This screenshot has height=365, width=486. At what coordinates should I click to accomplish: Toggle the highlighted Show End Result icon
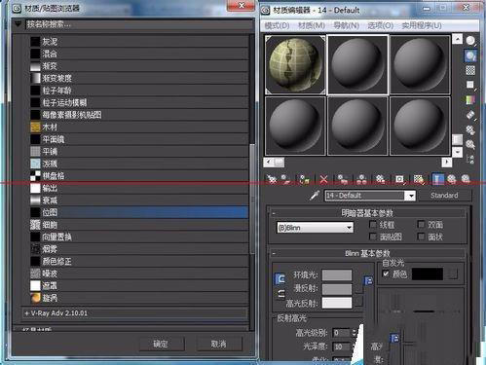pos(437,179)
